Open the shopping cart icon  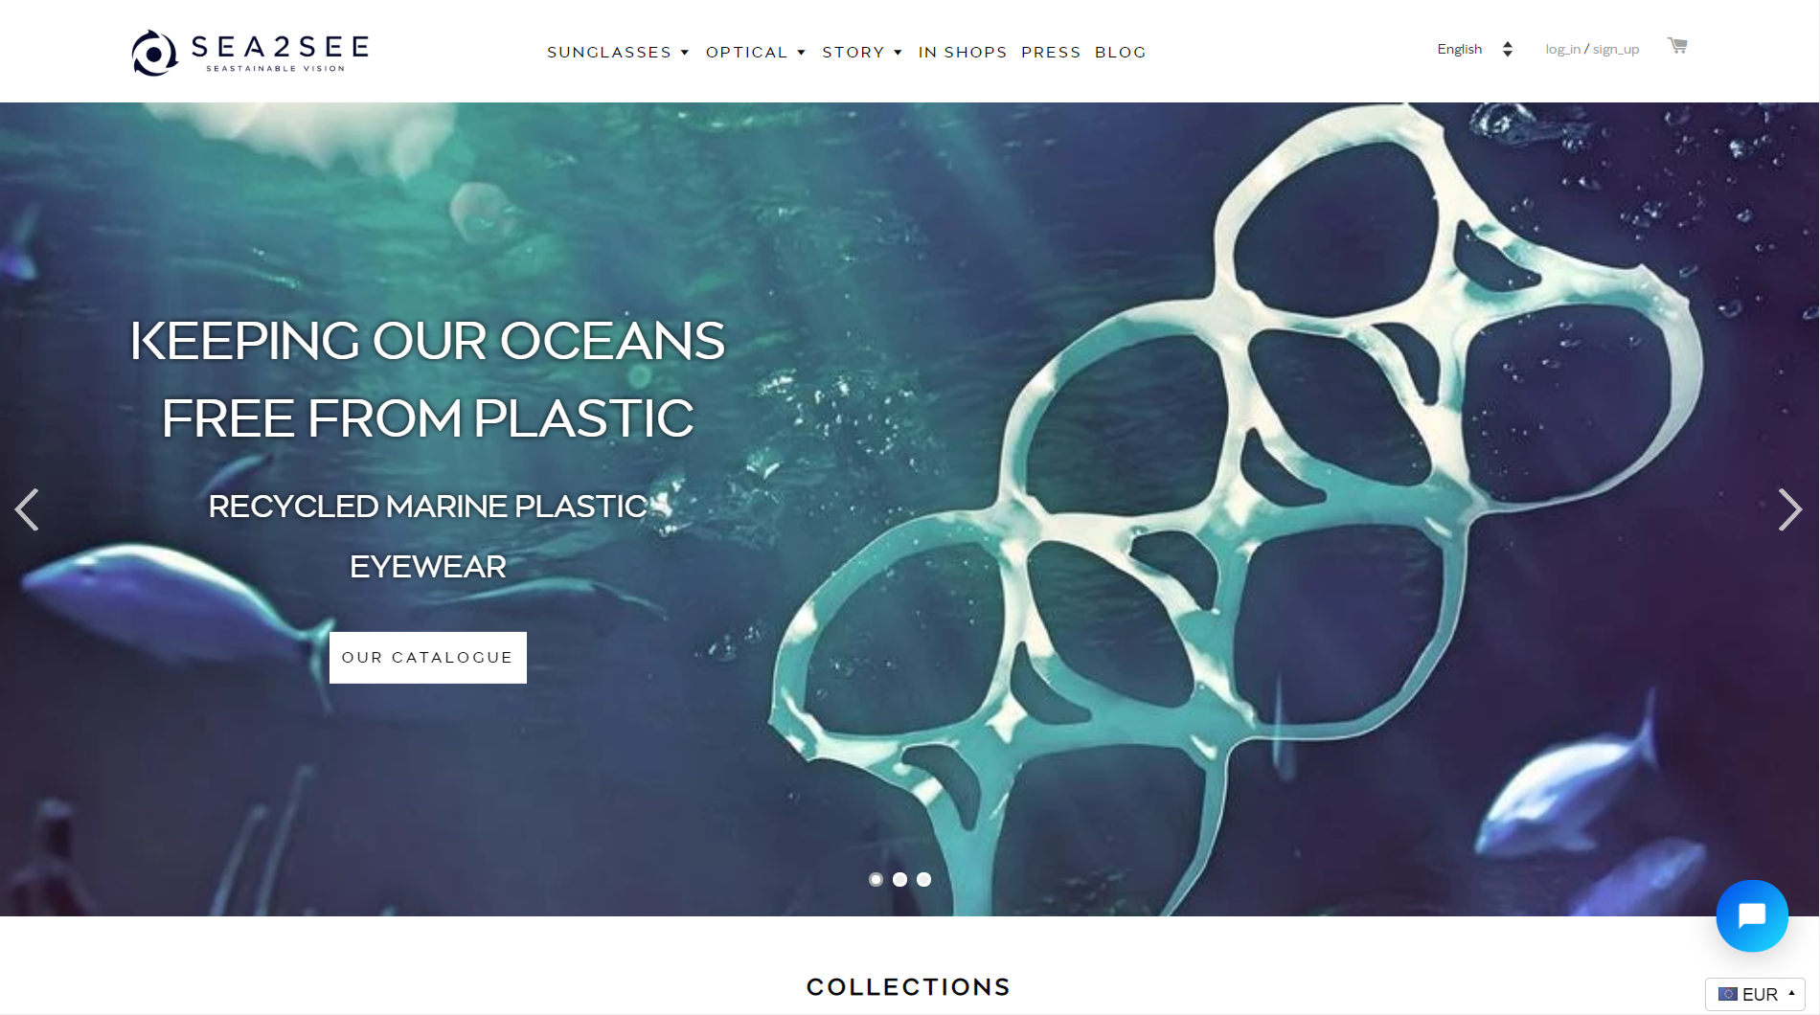(x=1677, y=46)
